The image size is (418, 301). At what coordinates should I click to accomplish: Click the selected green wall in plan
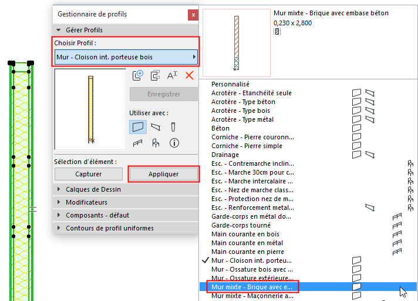click(x=21, y=182)
